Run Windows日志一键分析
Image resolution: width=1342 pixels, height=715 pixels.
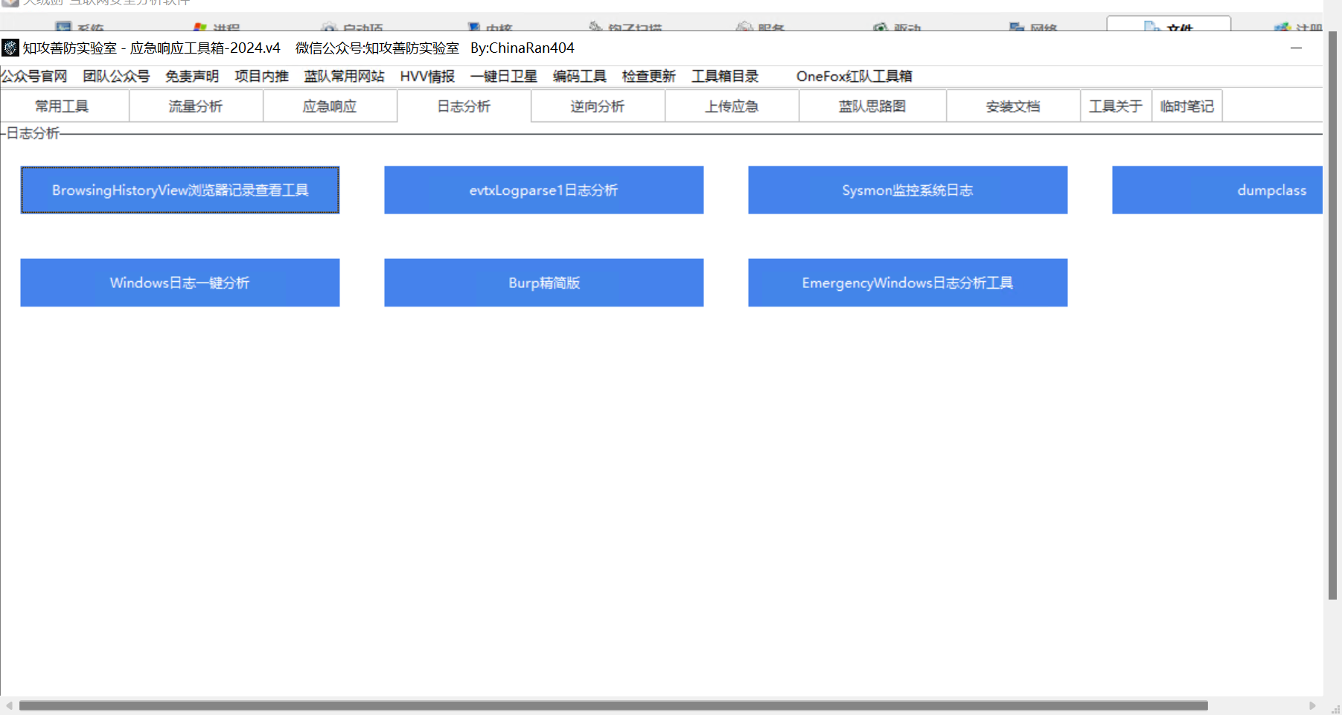(180, 283)
